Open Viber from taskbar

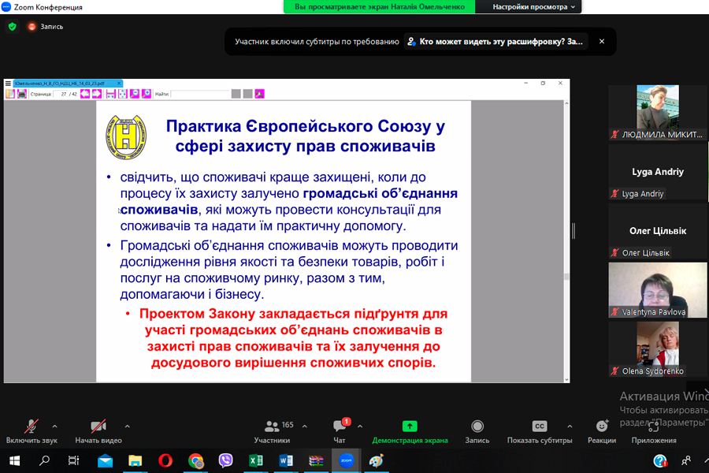click(225, 460)
